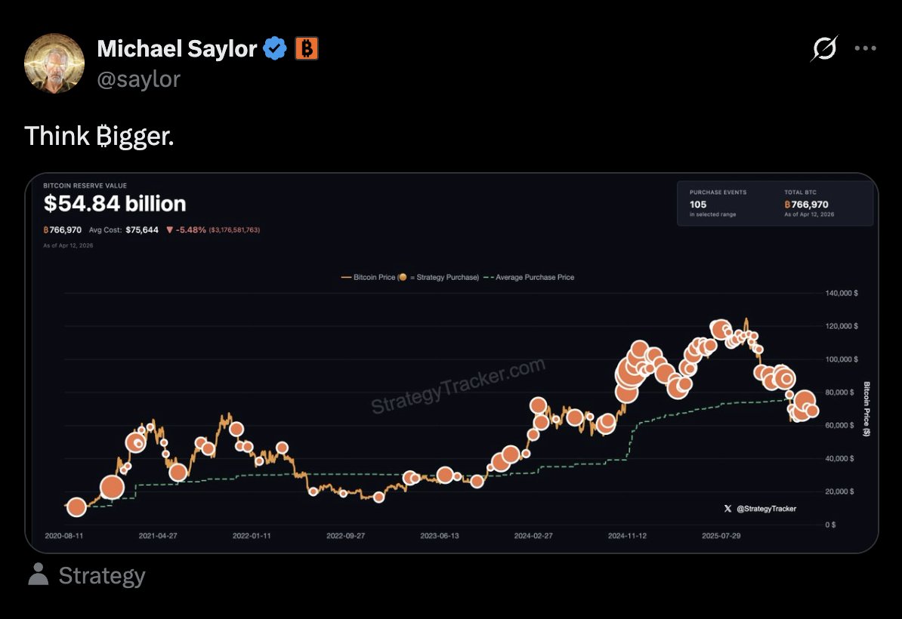Open Michael Saylor's profile picture
Screen dimensions: 902x619
point(54,63)
